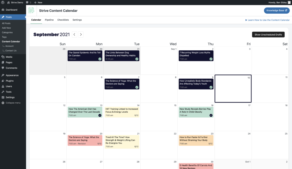Open 5 Health Benefits Of Carrots card

click(x=196, y=166)
